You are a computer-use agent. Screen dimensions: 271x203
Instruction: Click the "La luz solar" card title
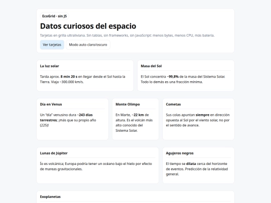(x=49, y=66)
